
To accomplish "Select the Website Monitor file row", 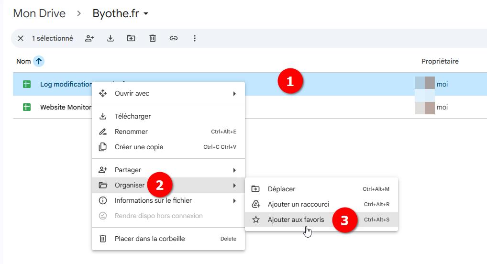I will (250, 107).
